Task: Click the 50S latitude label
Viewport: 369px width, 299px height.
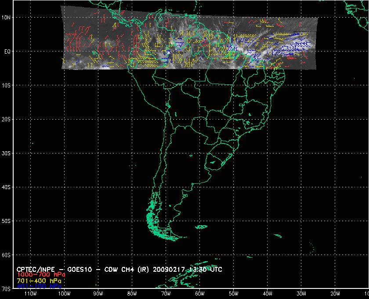Action: tap(8, 221)
